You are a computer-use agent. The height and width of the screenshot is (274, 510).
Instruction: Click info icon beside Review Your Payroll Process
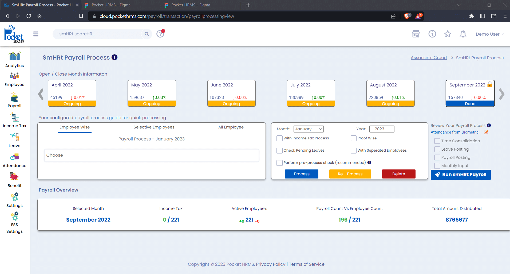489,126
